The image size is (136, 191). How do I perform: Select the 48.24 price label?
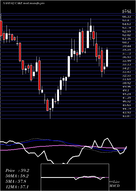127,94
